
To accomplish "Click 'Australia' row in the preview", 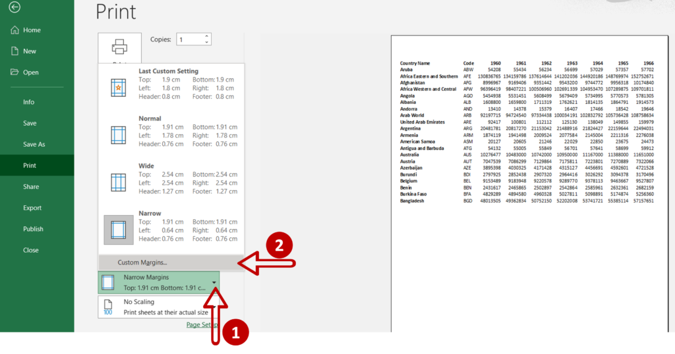I will [409, 155].
